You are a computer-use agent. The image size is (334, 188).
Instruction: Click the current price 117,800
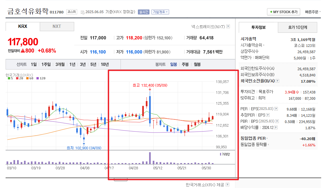click(23, 42)
